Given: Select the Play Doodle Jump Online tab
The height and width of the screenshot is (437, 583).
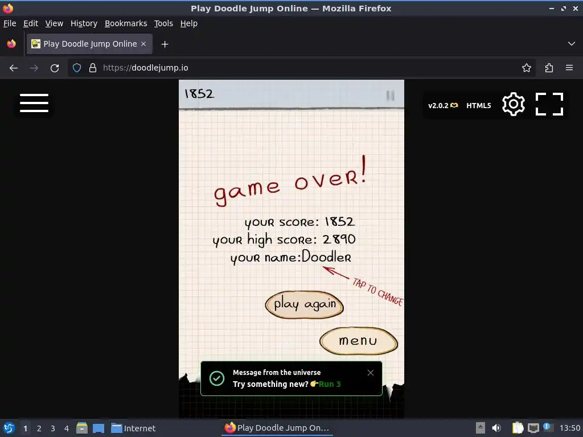Looking at the screenshot, I should (x=89, y=44).
